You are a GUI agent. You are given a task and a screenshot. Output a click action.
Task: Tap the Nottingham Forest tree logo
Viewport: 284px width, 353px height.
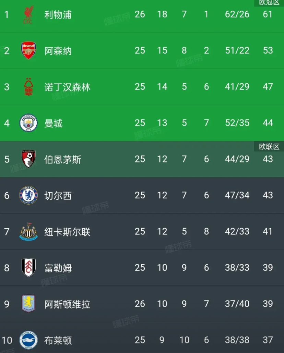pos(28,87)
